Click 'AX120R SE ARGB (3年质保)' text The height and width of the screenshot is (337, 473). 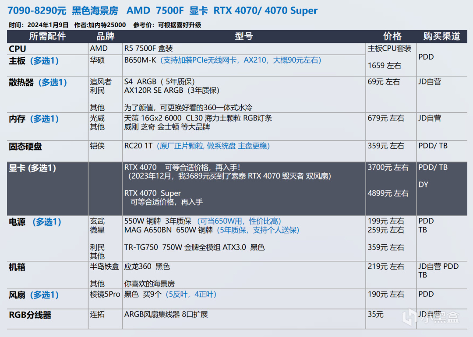pyautogui.click(x=172, y=91)
